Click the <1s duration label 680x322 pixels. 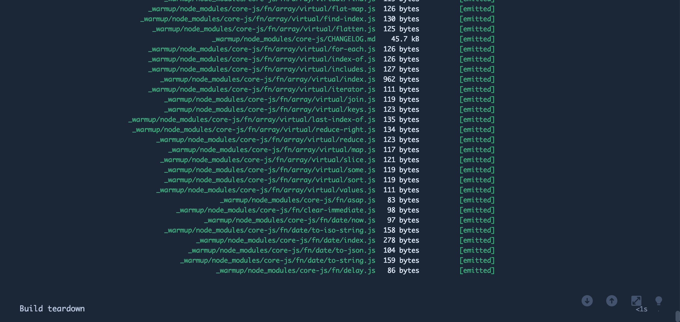pyautogui.click(x=641, y=309)
